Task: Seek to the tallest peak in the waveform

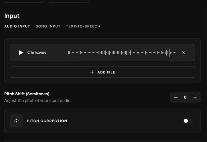Action: (x=169, y=53)
